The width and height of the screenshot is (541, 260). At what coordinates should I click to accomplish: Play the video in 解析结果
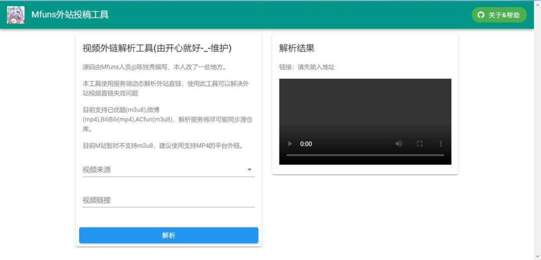coord(291,144)
